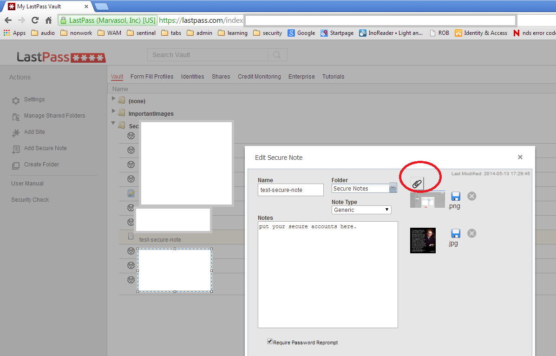The width and height of the screenshot is (556, 356).
Task: Select the test-secure-note entry
Action: [x=160, y=240]
